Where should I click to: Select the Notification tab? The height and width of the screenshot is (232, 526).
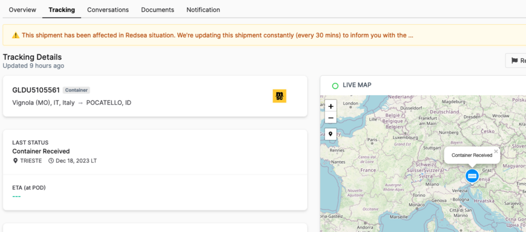pos(203,10)
